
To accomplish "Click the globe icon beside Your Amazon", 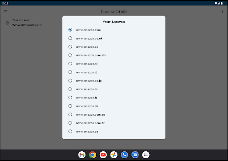I will click(7, 23).
